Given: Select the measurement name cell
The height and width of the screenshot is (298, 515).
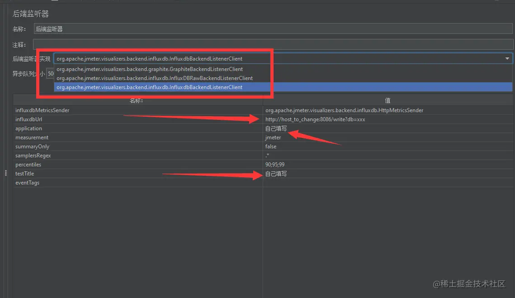Looking at the screenshot, I should click(x=138, y=137).
